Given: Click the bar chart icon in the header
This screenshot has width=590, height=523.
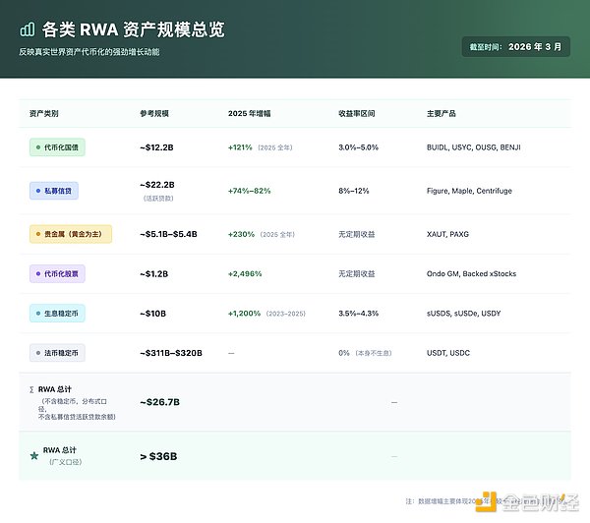Looking at the screenshot, I should click(x=27, y=29).
